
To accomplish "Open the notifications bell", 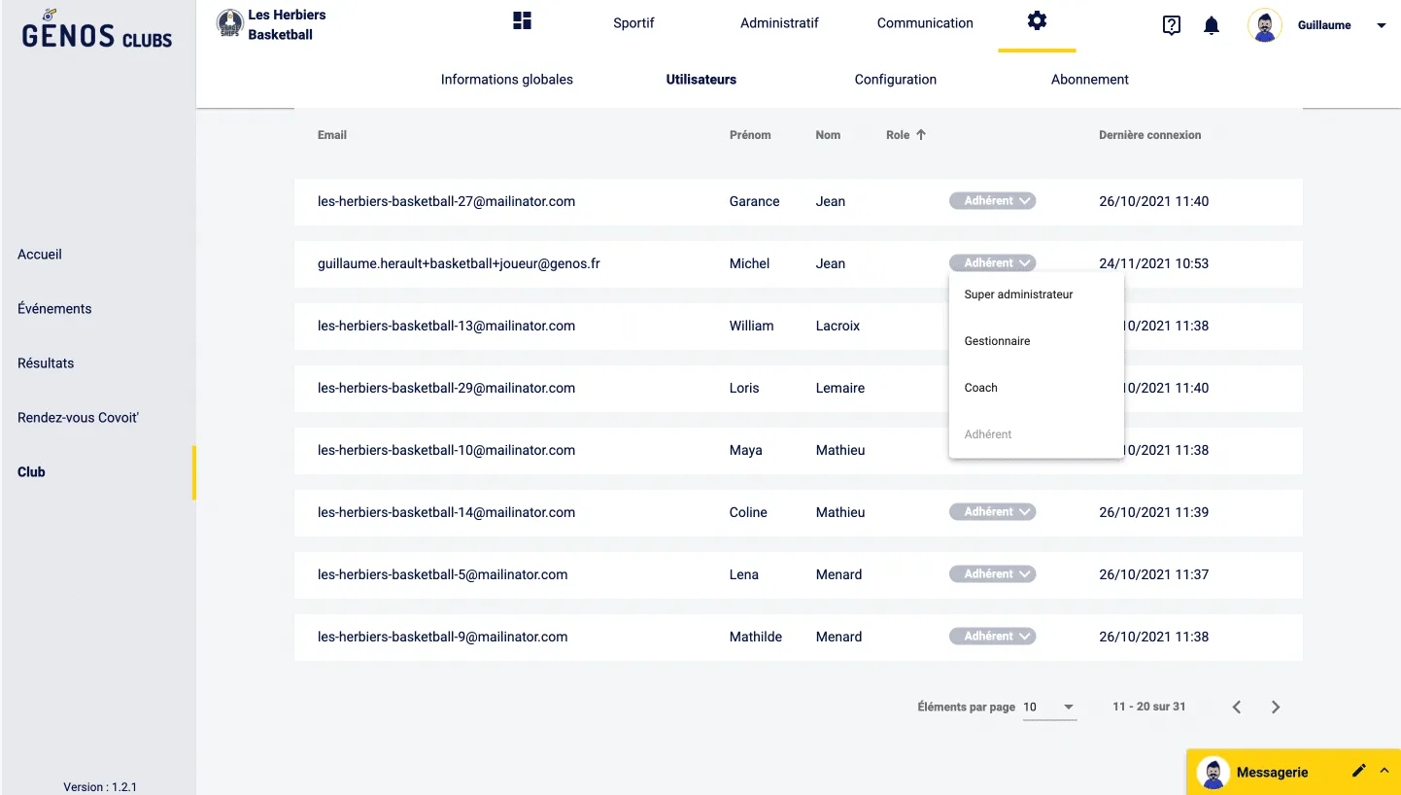I will 1212,26.
